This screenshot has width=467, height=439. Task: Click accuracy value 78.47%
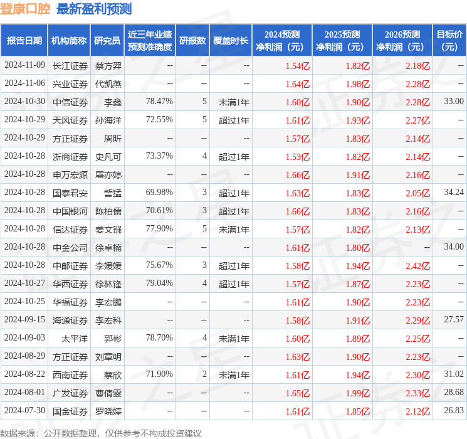click(159, 102)
